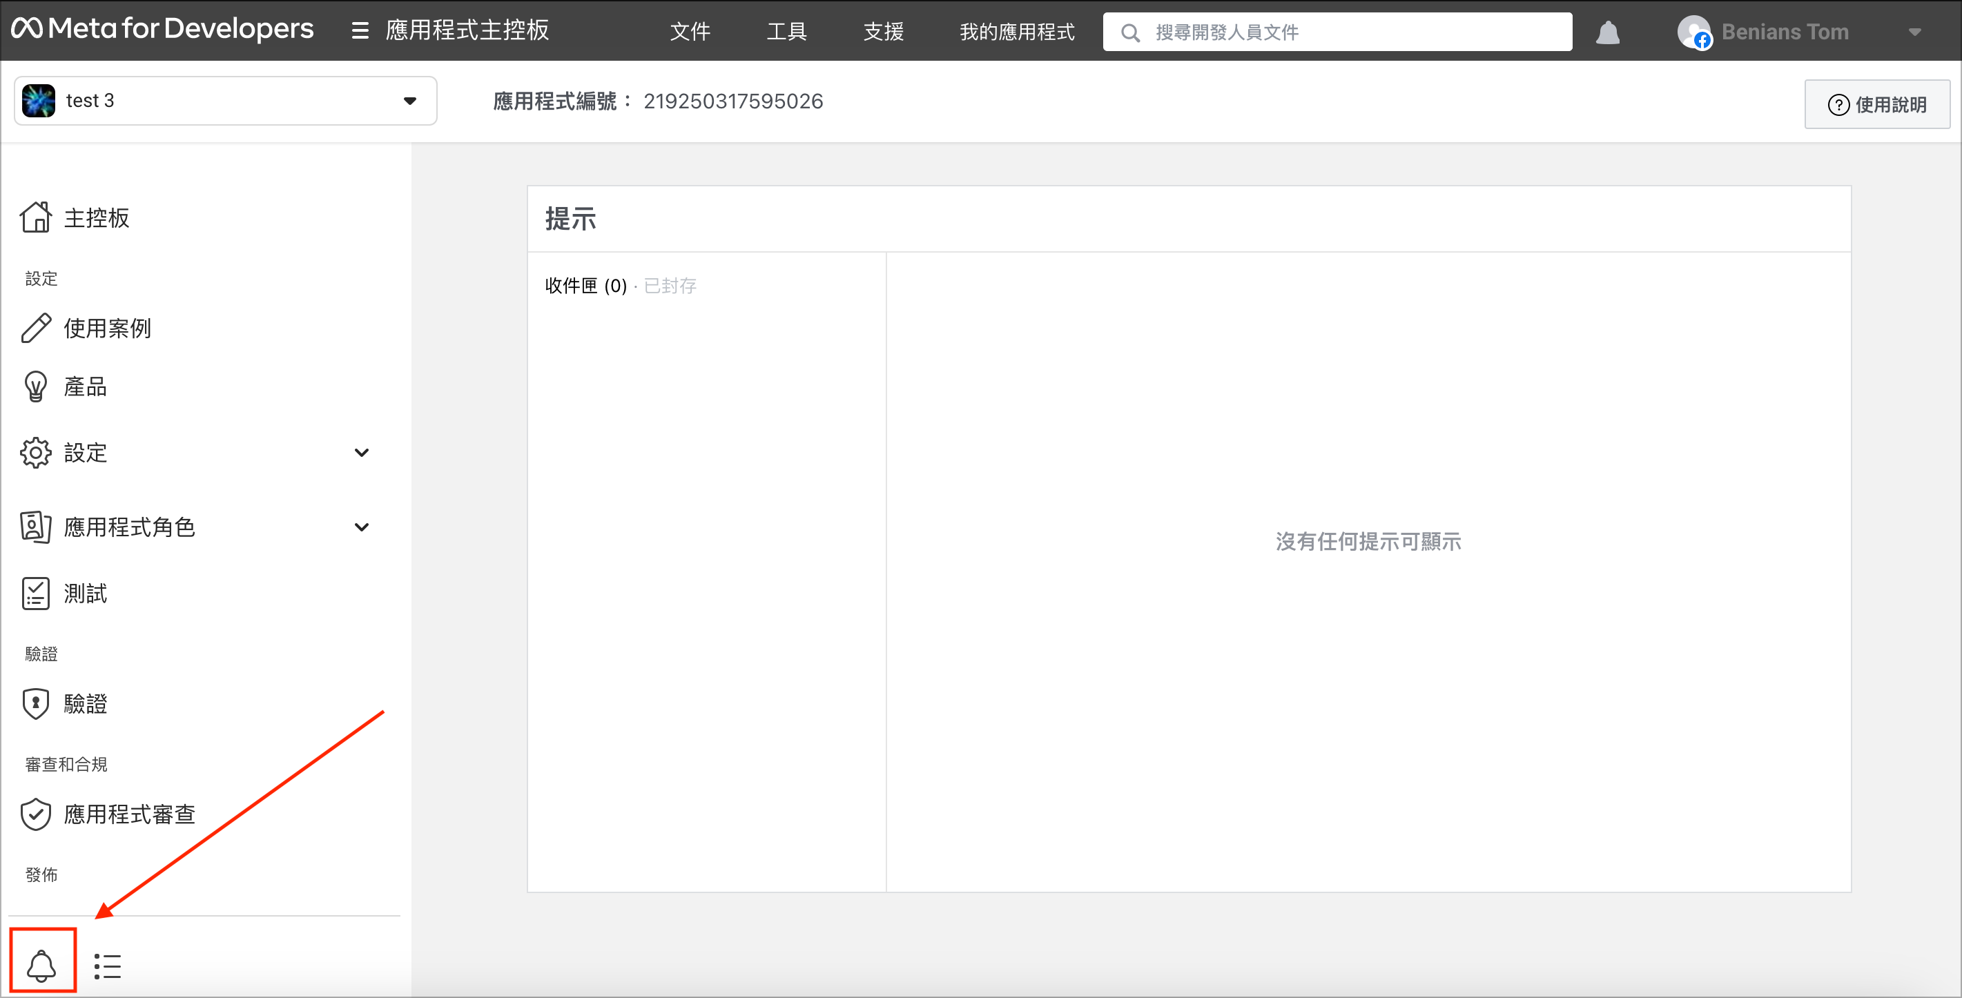Open the 工具 top menu
The width and height of the screenshot is (1962, 998).
(786, 32)
